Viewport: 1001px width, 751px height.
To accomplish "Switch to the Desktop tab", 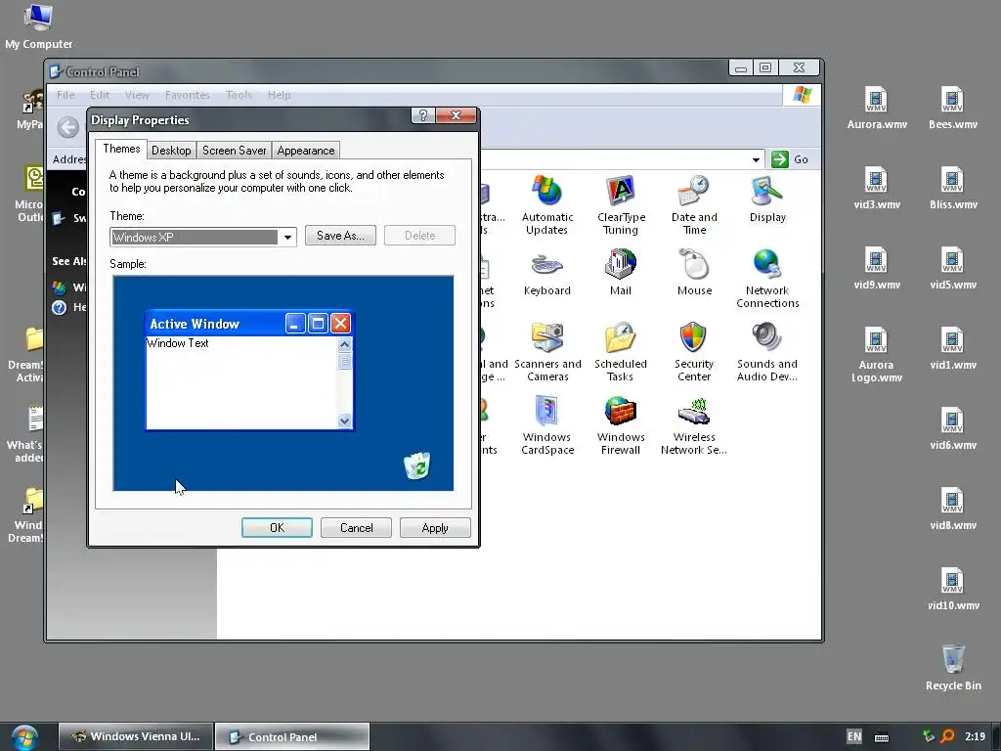I will tap(171, 151).
